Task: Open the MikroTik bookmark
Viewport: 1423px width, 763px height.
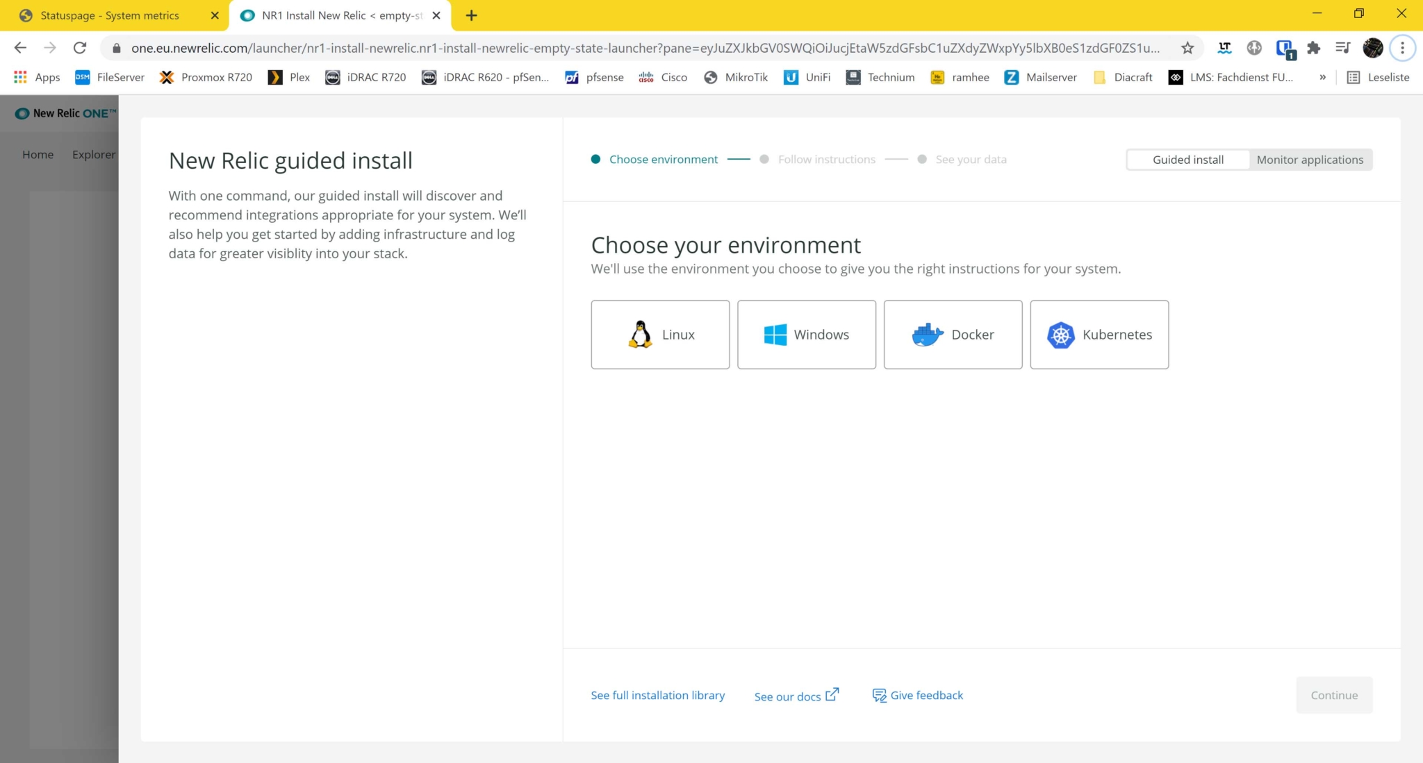Action: pos(746,77)
